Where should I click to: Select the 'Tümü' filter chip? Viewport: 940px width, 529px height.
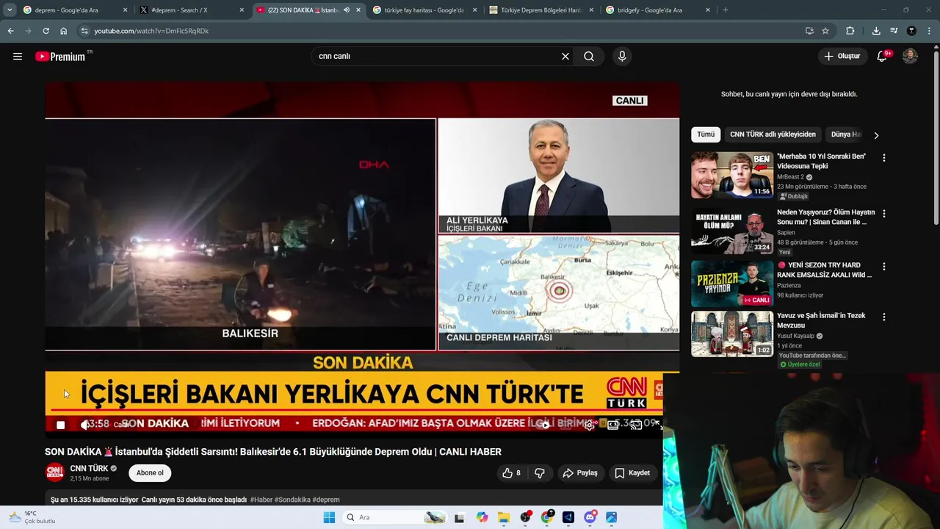(x=706, y=134)
